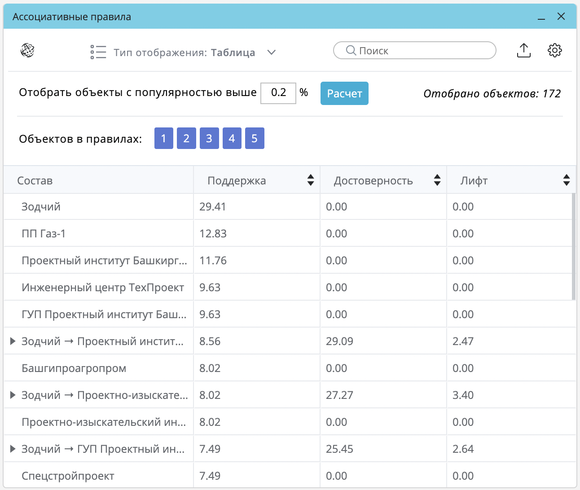This screenshot has width=580, height=490.
Task: Open the export upload icon
Action: pos(523,51)
